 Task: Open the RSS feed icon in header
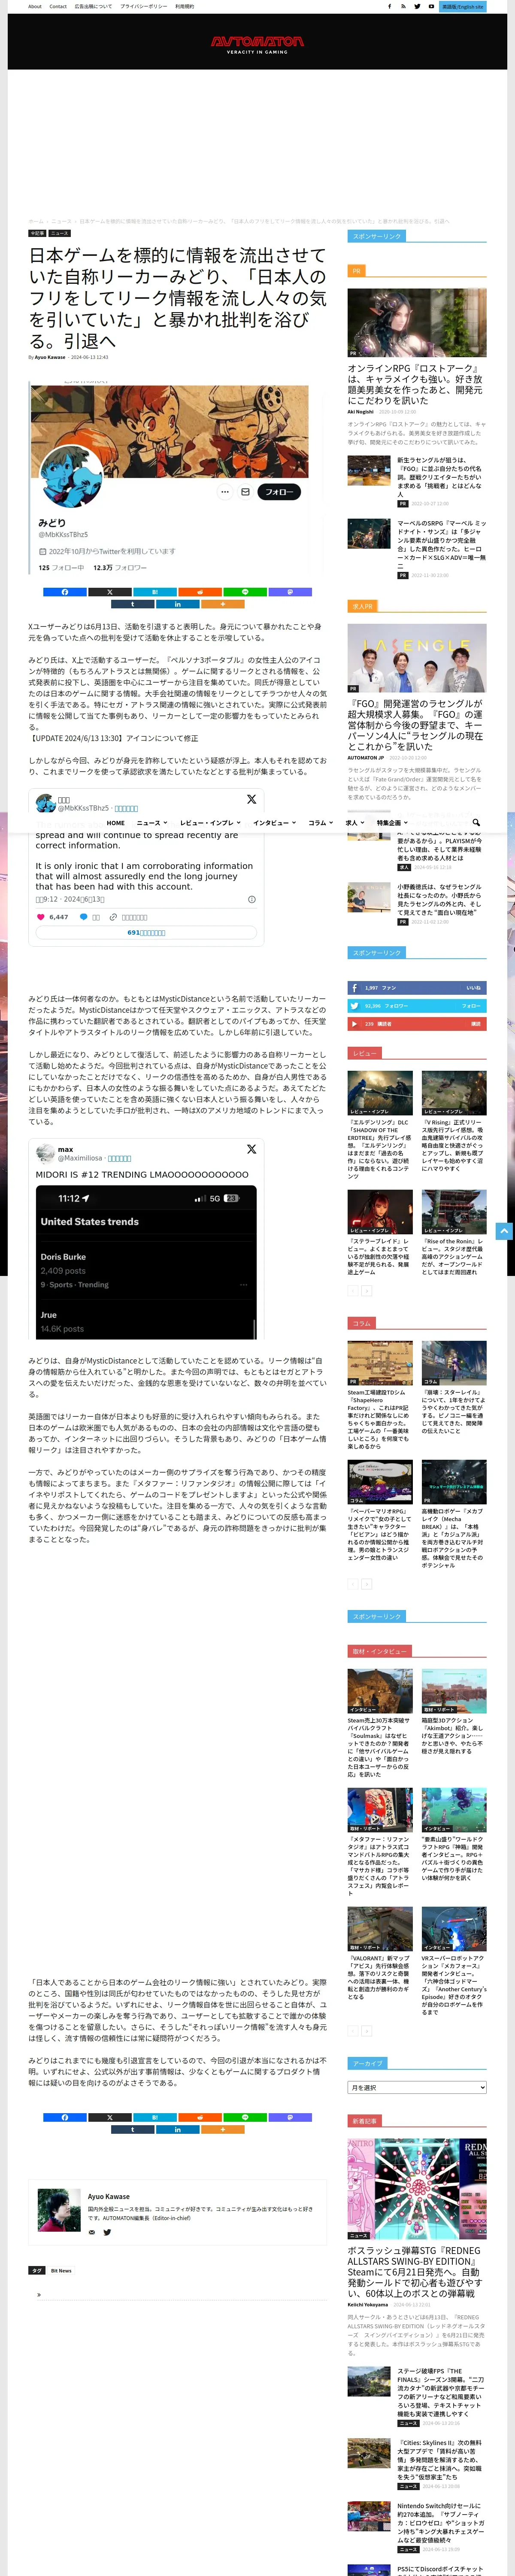[x=404, y=6]
